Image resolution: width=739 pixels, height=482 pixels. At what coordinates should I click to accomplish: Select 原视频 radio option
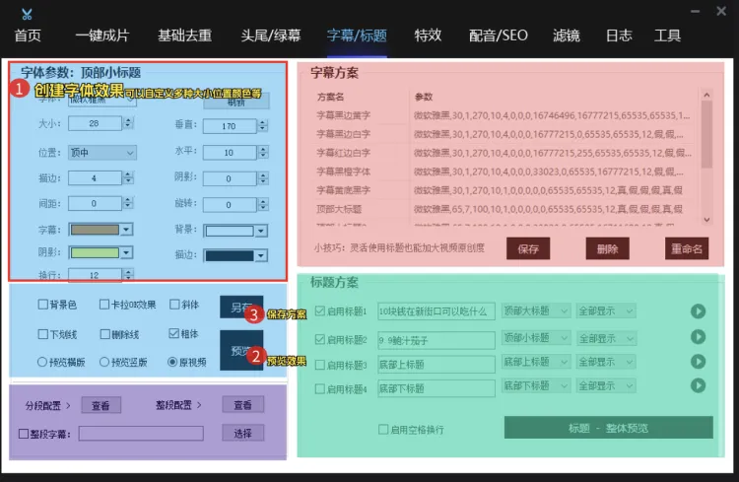pos(172,362)
